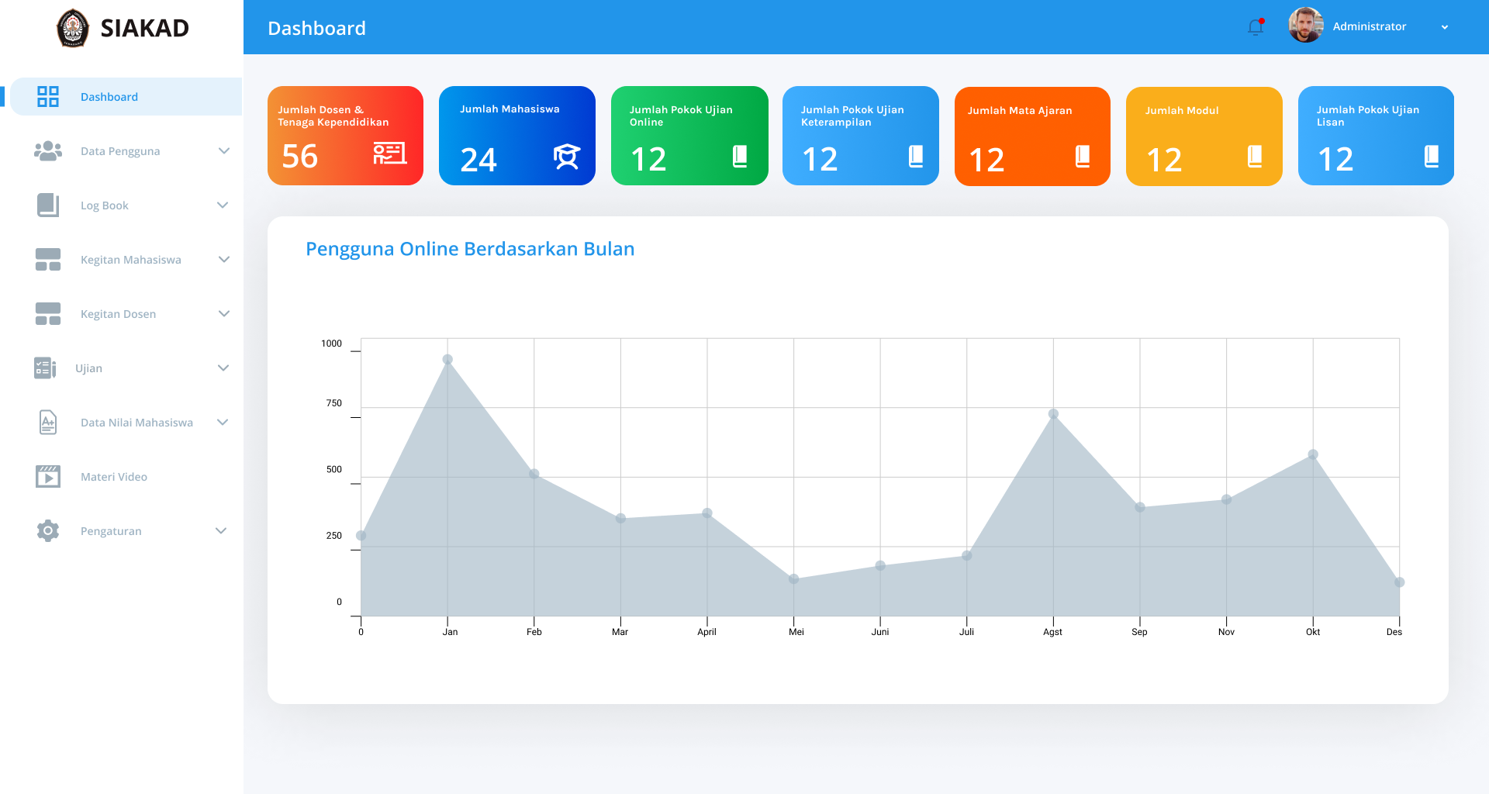Expand the Kegitan Dosen chevron
Screen dimensions: 1489x794
(x=224, y=314)
